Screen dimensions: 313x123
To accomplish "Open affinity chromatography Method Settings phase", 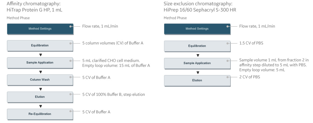I will [40, 29].
